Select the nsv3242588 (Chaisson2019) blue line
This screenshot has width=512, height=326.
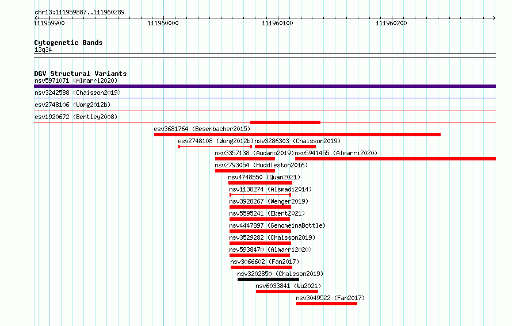265,98
